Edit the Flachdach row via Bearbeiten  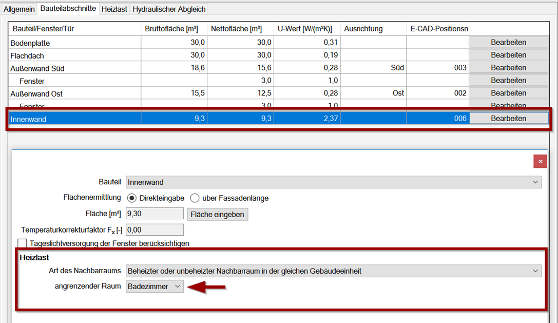(x=508, y=55)
